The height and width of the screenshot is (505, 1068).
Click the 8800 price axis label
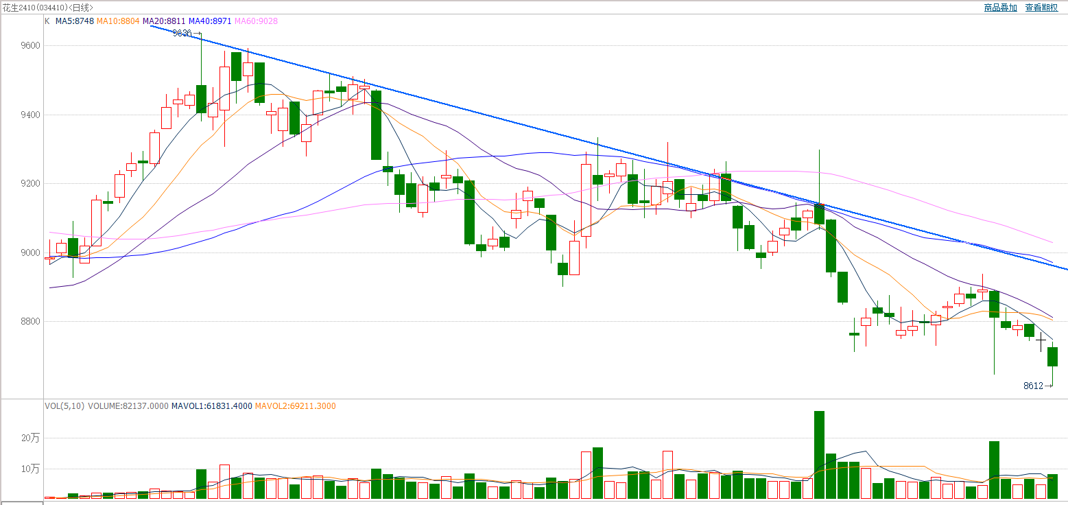pyautogui.click(x=32, y=321)
